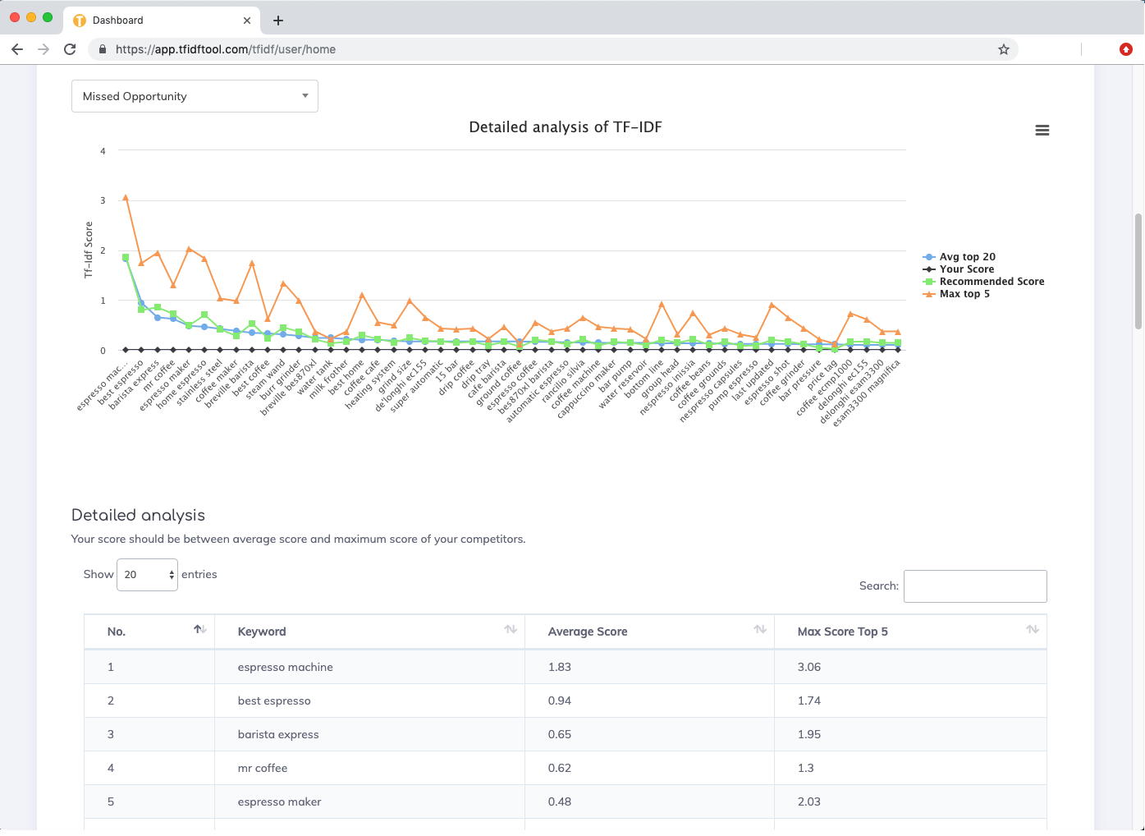The image size is (1145, 836).
Task: Toggle Avg top 20 series in legend
Action: [x=967, y=257]
